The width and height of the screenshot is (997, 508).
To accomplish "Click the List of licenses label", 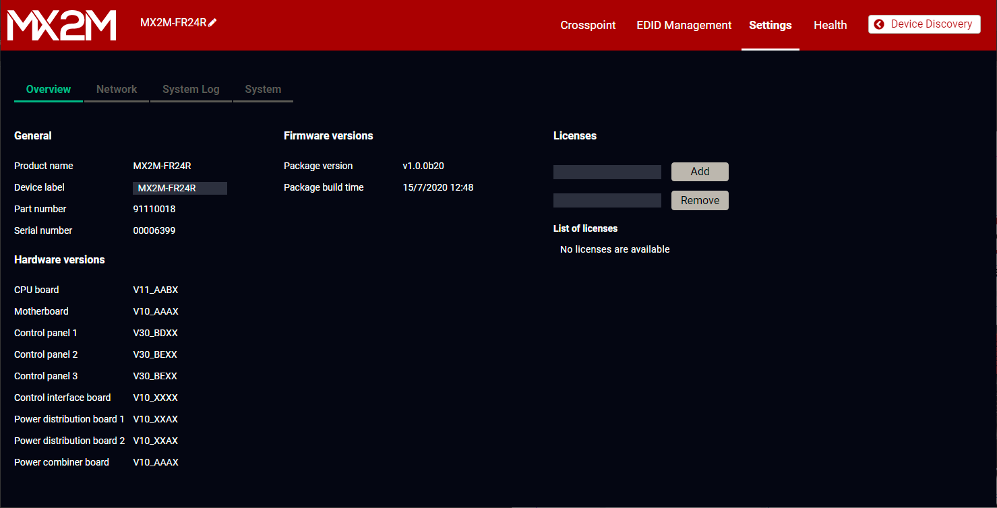I will click(585, 228).
